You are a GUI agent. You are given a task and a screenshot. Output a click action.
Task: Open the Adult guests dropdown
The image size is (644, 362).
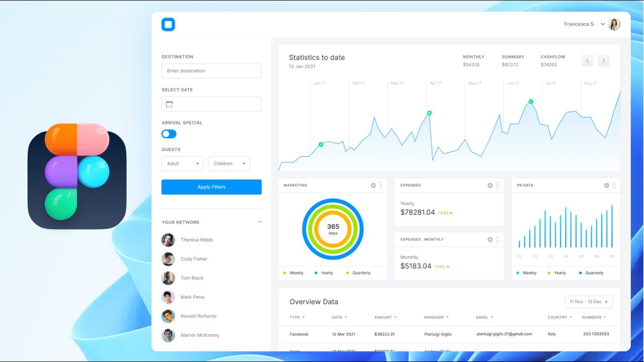coord(182,163)
